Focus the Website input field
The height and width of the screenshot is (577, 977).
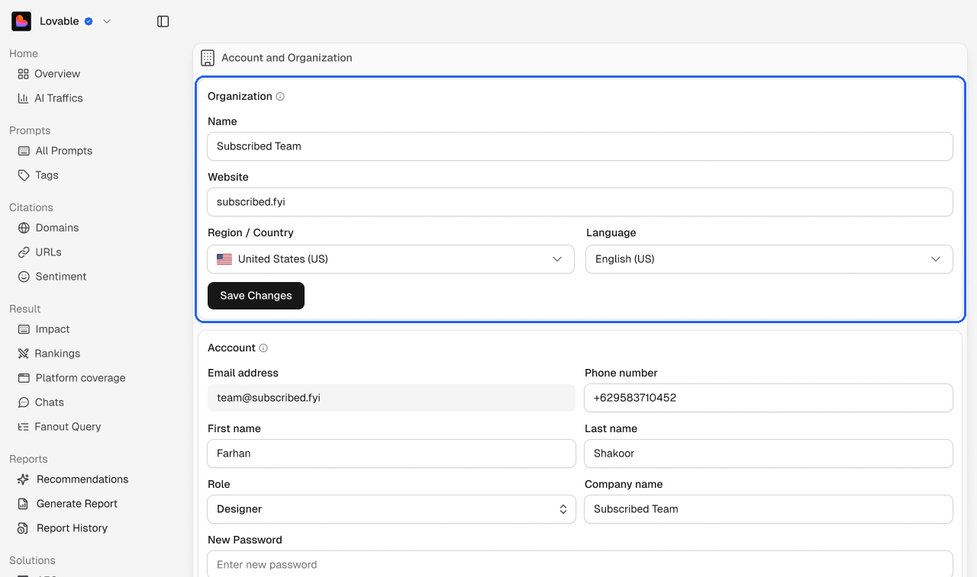coord(580,202)
